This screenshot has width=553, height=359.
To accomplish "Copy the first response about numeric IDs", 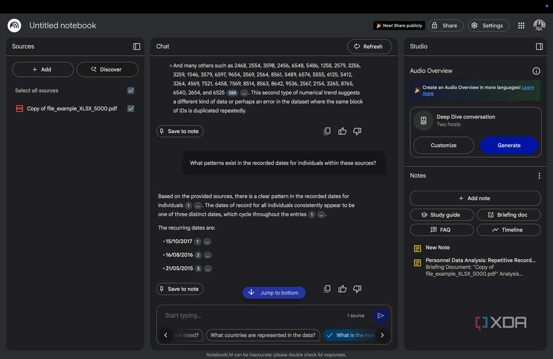I will click(x=327, y=131).
